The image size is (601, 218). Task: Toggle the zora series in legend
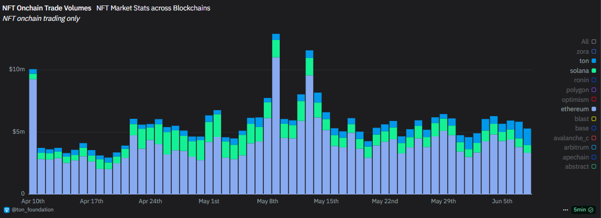(594, 51)
